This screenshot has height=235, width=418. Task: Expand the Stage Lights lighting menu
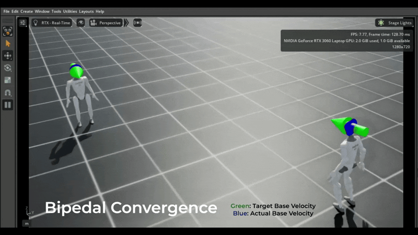(x=394, y=23)
